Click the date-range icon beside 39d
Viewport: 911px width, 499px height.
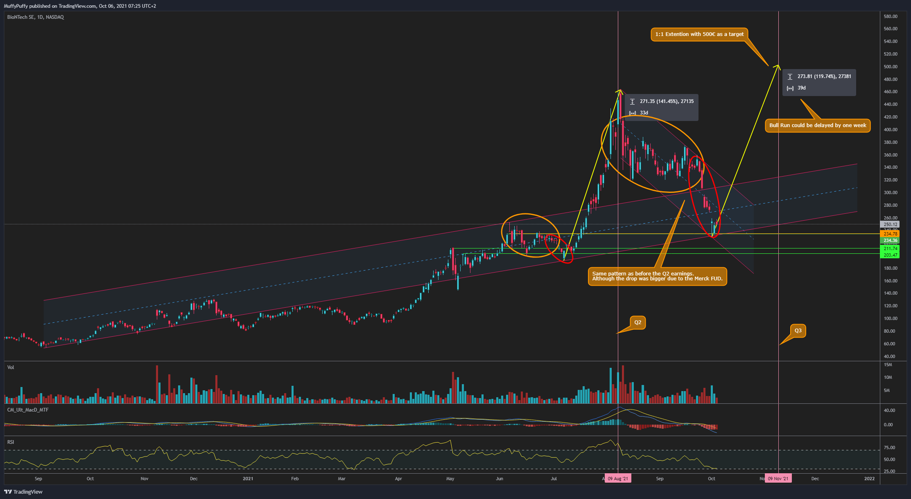pos(790,88)
